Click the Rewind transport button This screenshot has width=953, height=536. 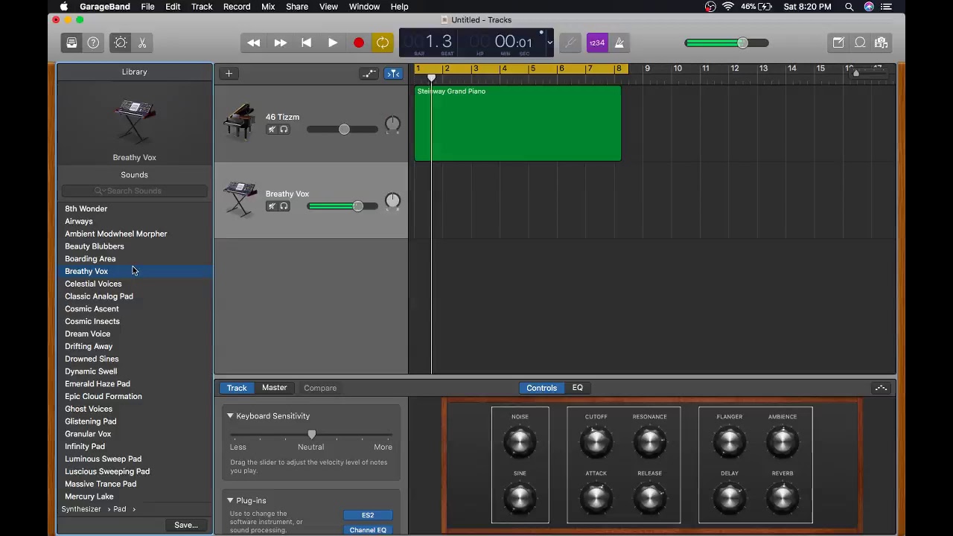(254, 43)
